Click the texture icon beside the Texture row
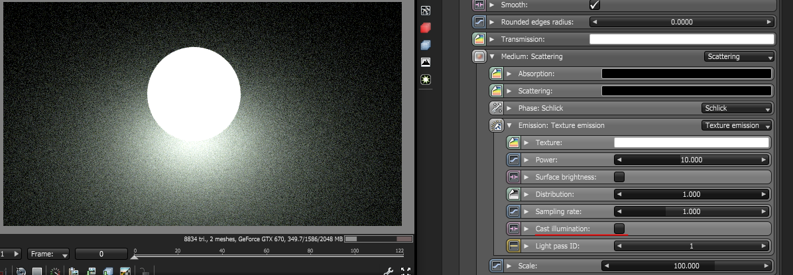The image size is (793, 275). (x=513, y=142)
